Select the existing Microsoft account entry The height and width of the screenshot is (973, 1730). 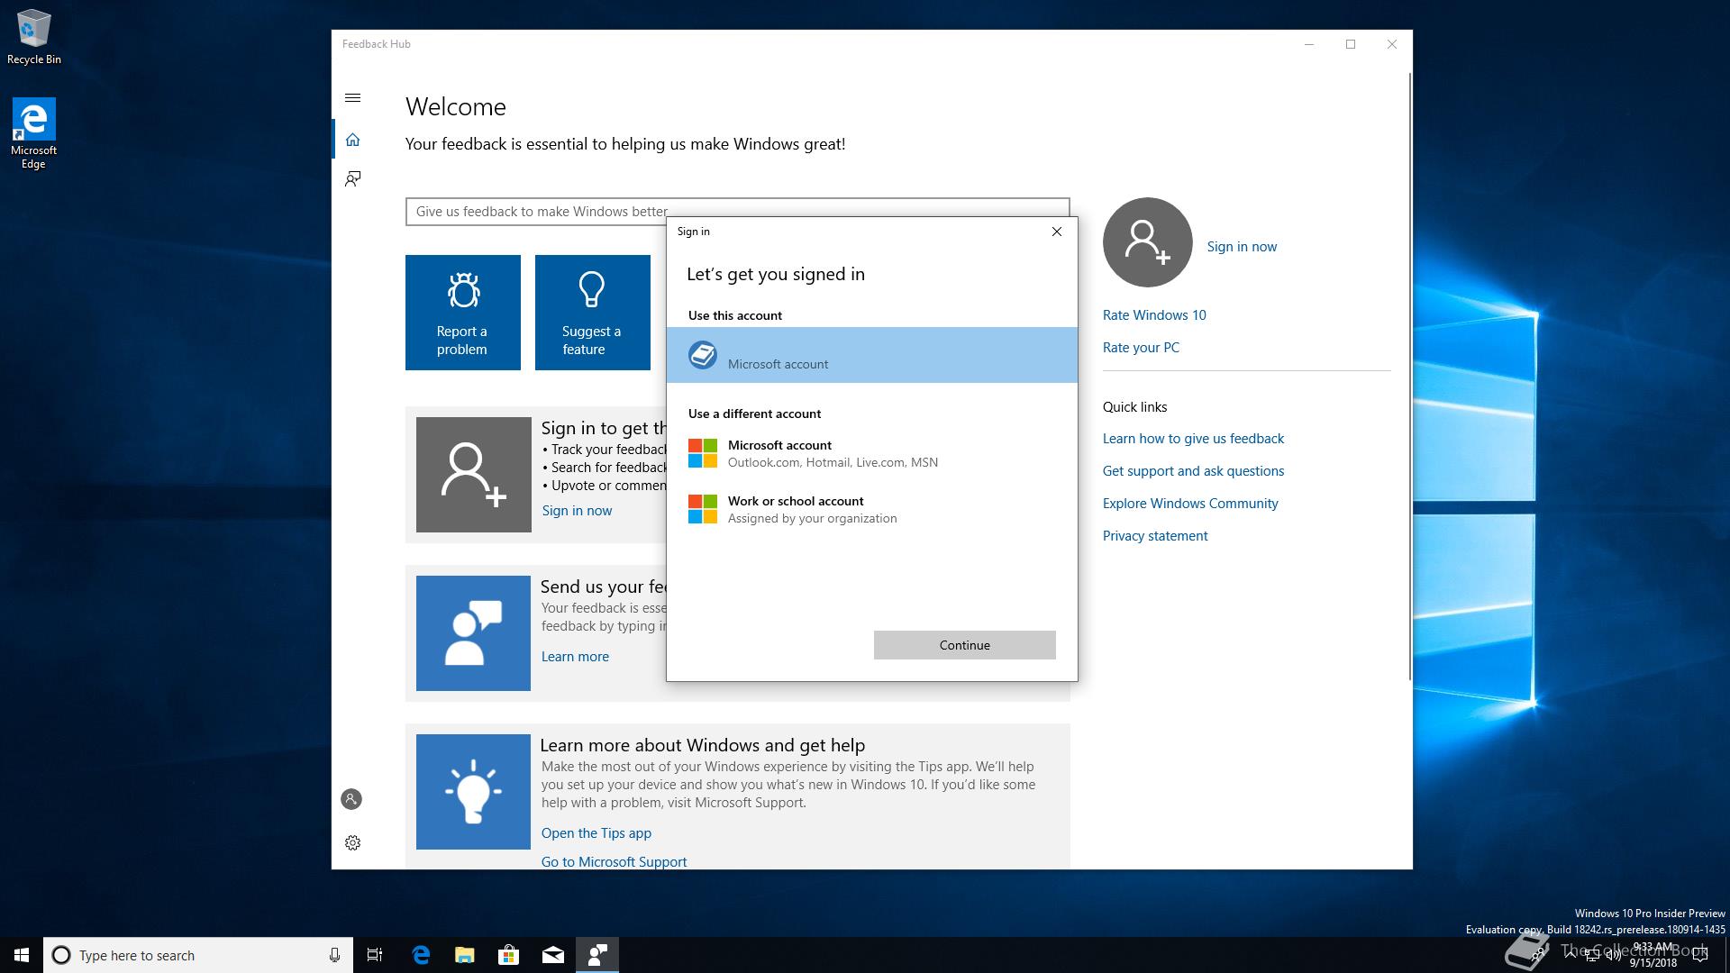pos(871,355)
